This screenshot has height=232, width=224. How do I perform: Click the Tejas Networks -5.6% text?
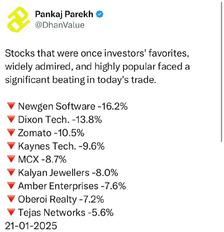(x=66, y=213)
